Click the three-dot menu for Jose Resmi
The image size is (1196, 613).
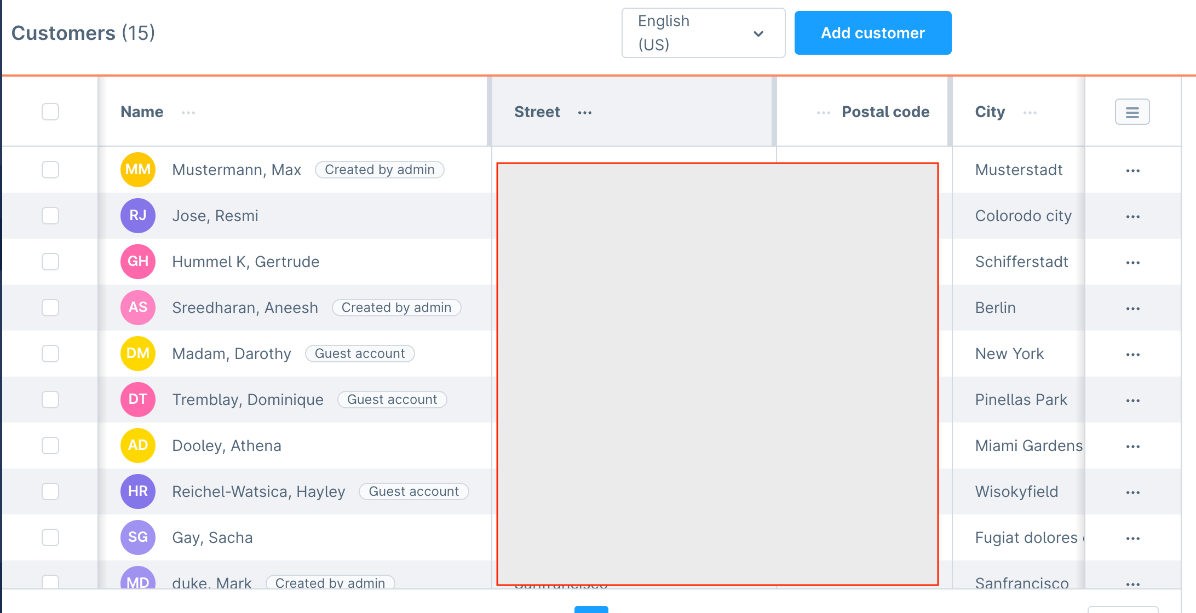point(1132,215)
